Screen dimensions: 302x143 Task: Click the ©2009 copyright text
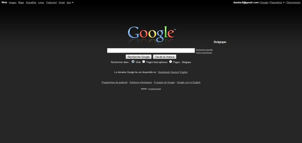pos(144,89)
